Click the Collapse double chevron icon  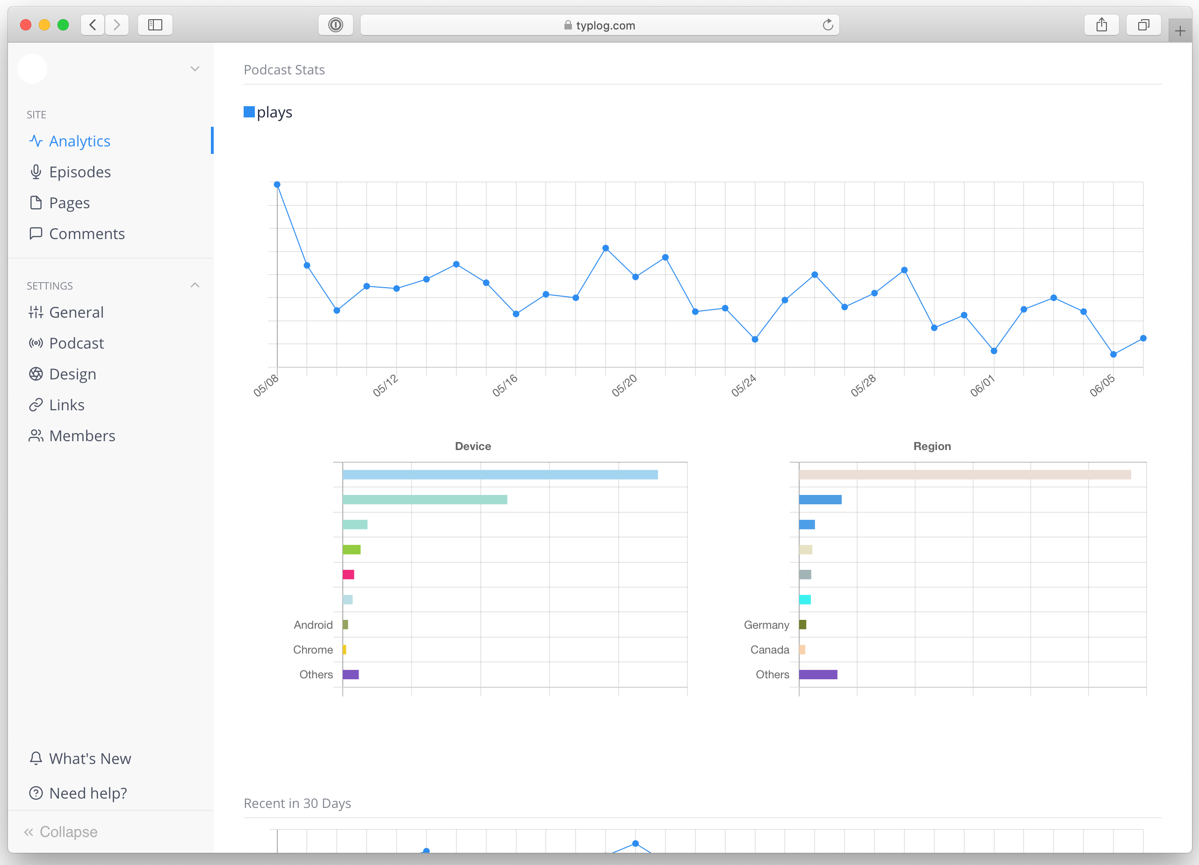(29, 832)
